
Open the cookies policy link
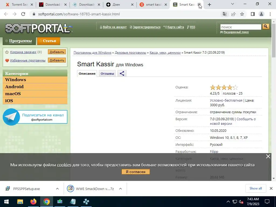[64, 165]
